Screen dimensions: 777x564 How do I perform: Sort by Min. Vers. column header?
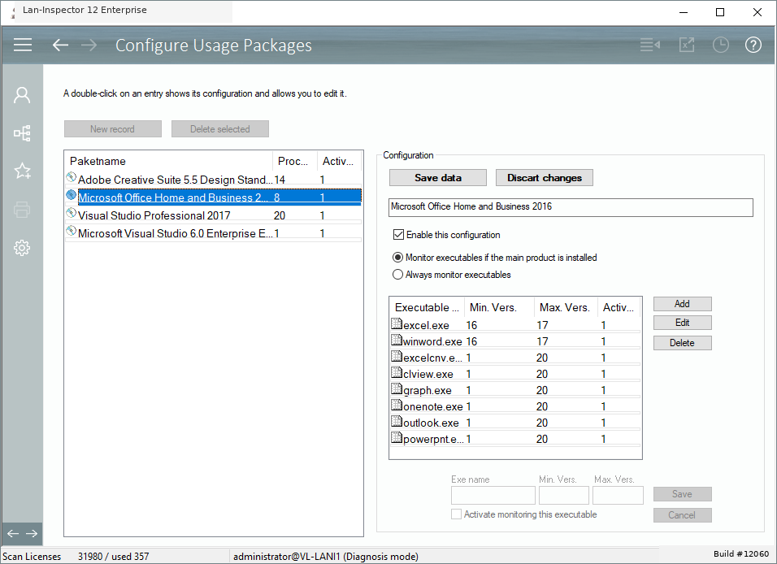(x=499, y=307)
